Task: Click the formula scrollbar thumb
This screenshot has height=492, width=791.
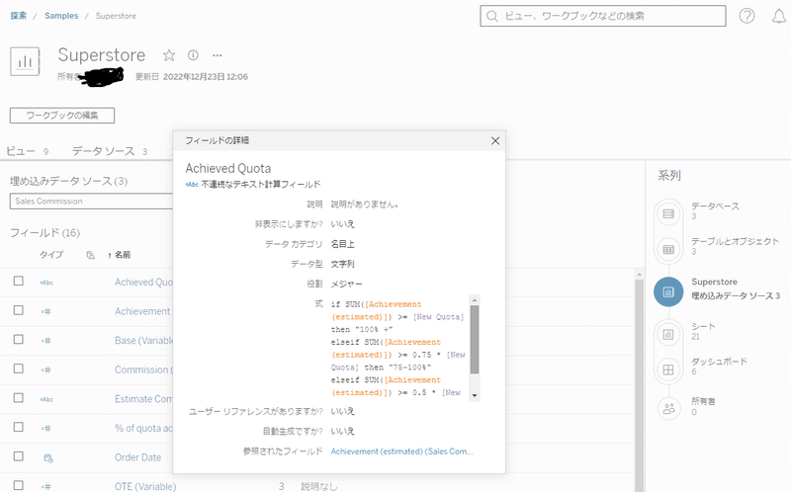Action: coord(475,339)
